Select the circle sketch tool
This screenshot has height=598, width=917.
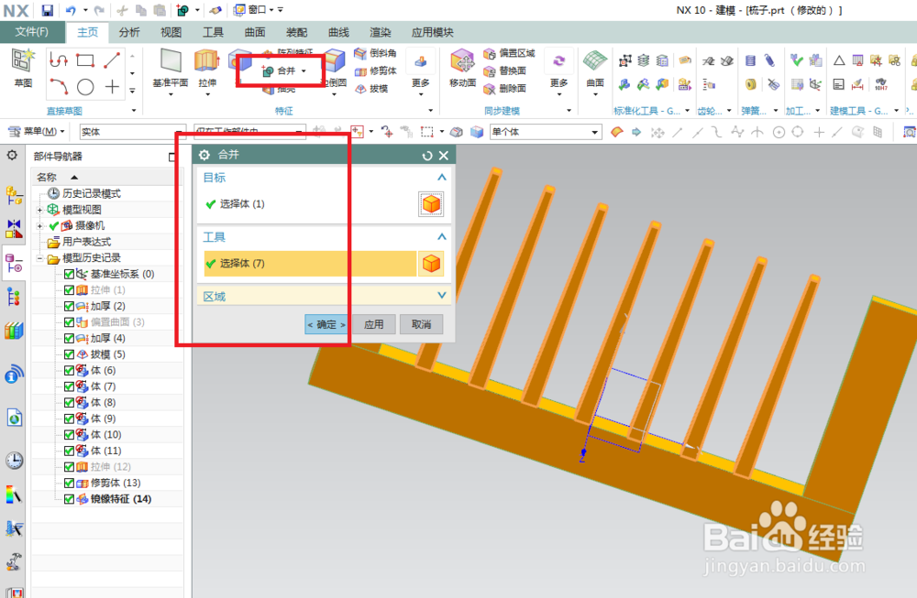click(x=85, y=87)
